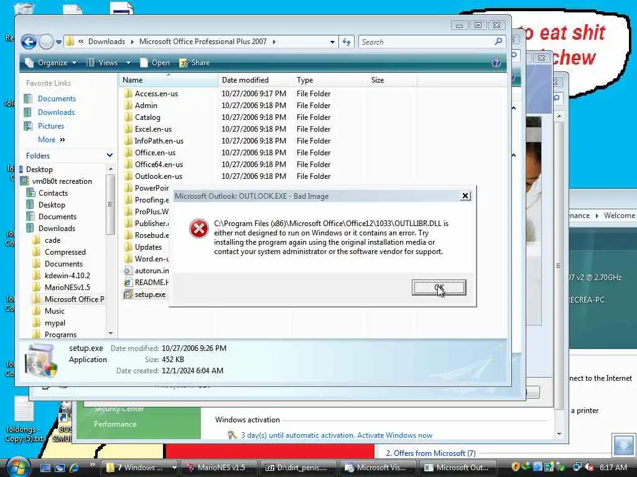The image size is (637, 477).
Task: Sort by the Name column header
Action: [x=168, y=80]
